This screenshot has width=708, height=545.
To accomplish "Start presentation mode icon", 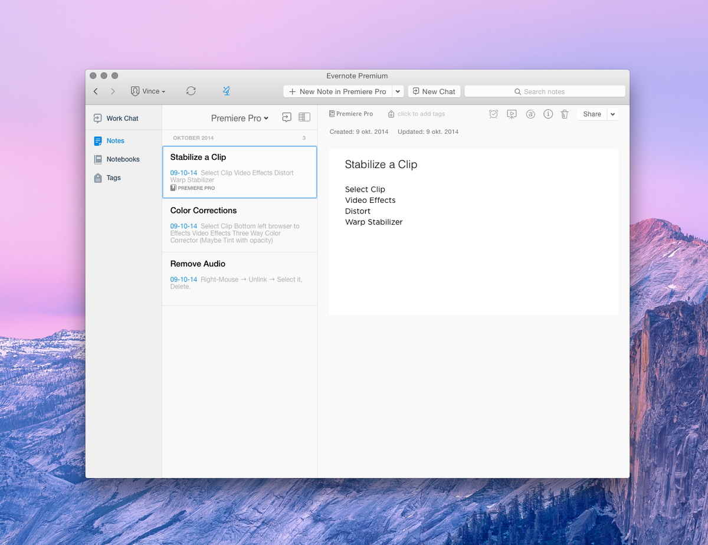I will pyautogui.click(x=512, y=114).
